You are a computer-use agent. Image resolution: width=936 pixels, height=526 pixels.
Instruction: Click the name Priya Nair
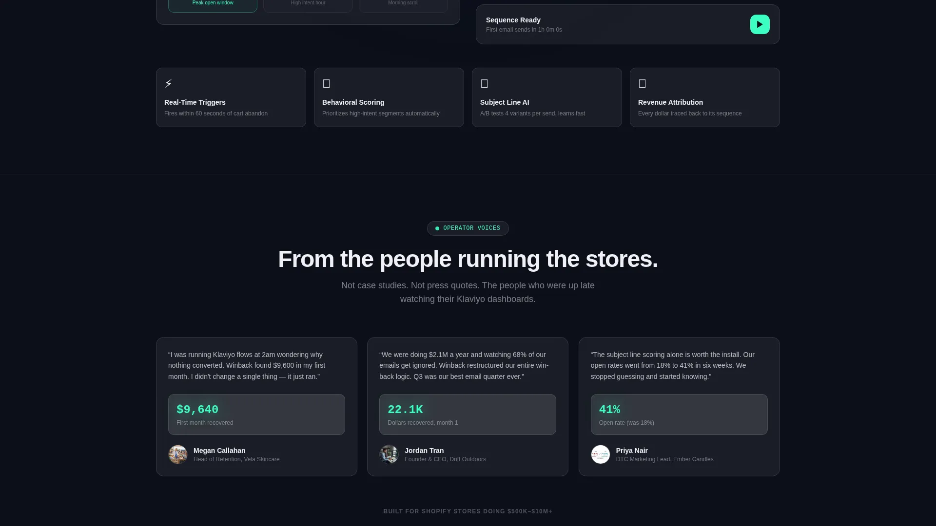[632, 451]
